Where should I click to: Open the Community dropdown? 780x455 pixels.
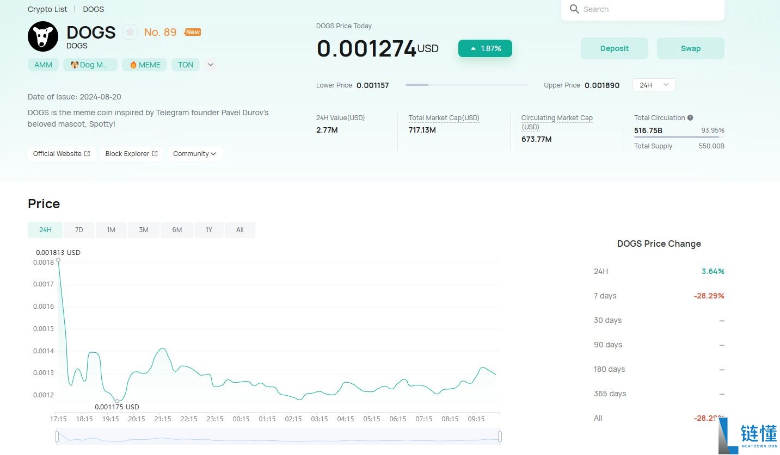point(194,154)
